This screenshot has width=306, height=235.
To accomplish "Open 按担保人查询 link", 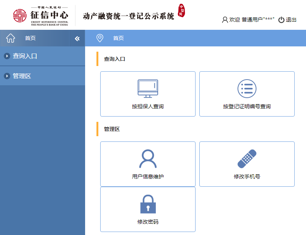I will pyautogui.click(x=148, y=107).
